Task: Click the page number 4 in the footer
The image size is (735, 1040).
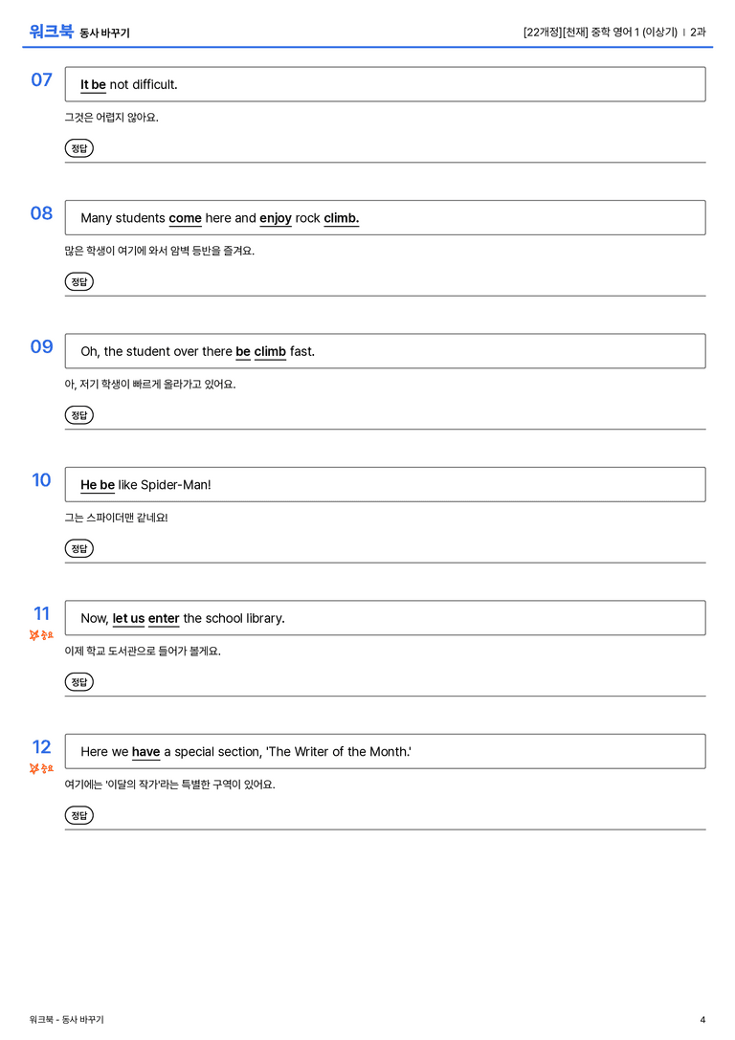Action: coord(702,1020)
